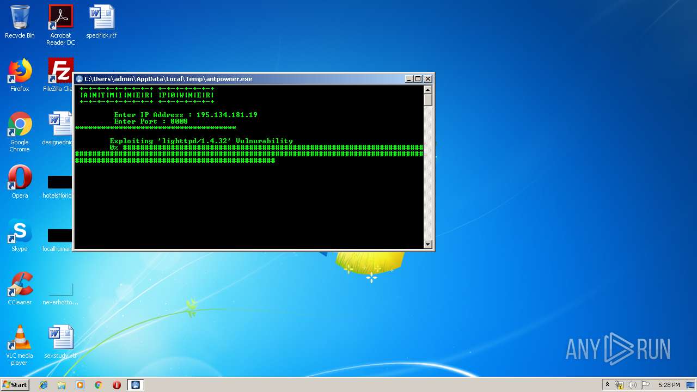Maximize the antpowner.exe console window
This screenshot has width=697, height=392.
(418, 79)
